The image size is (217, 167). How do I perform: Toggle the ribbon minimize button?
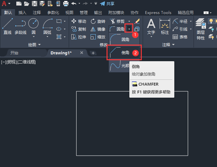206,13
